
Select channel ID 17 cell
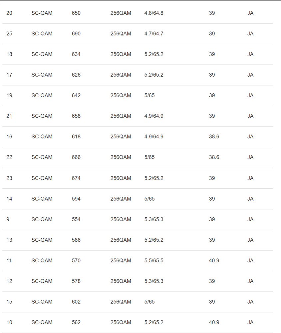9,75
